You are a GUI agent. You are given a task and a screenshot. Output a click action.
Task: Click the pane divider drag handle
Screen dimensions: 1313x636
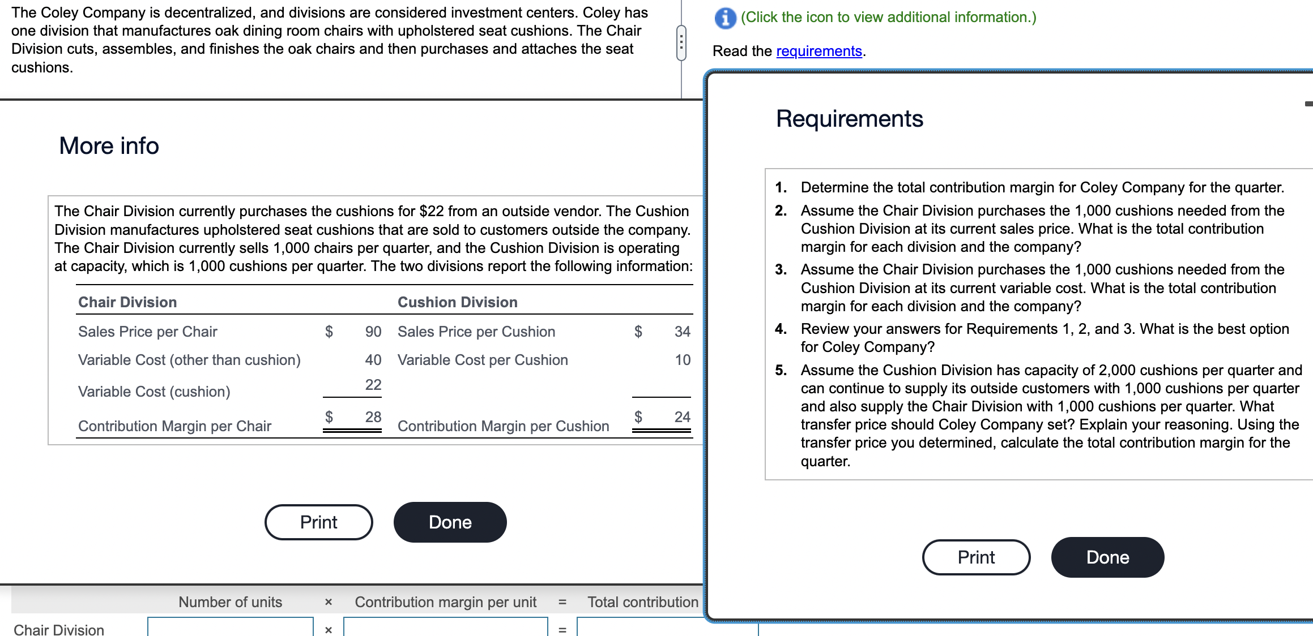pyautogui.click(x=681, y=43)
